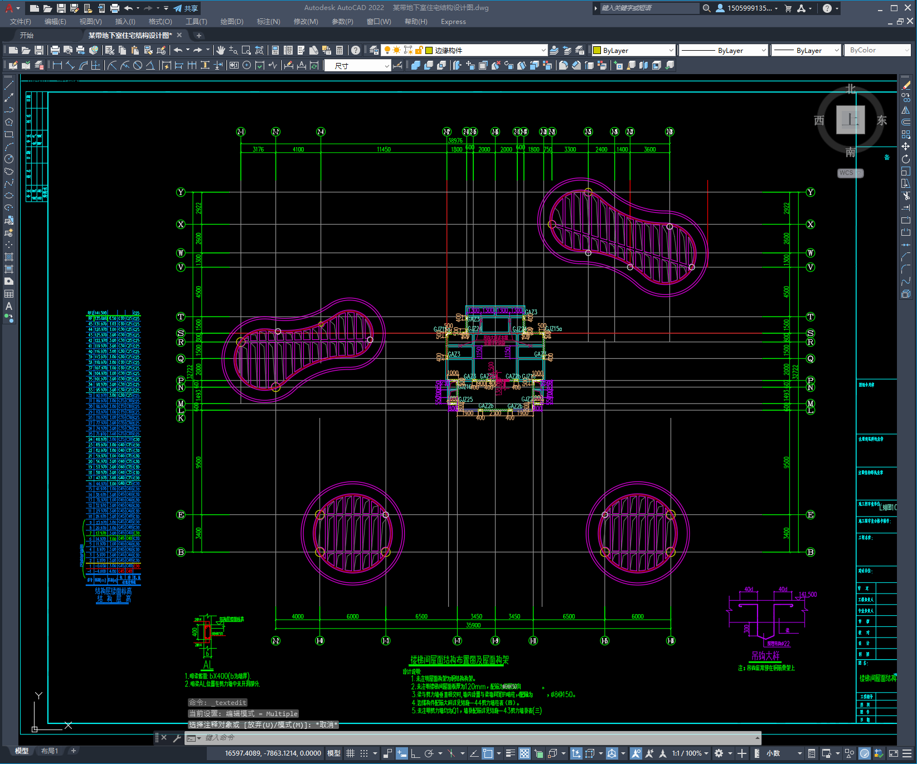917x764 pixels.
Task: Open the 修改(M) menu
Action: (305, 22)
